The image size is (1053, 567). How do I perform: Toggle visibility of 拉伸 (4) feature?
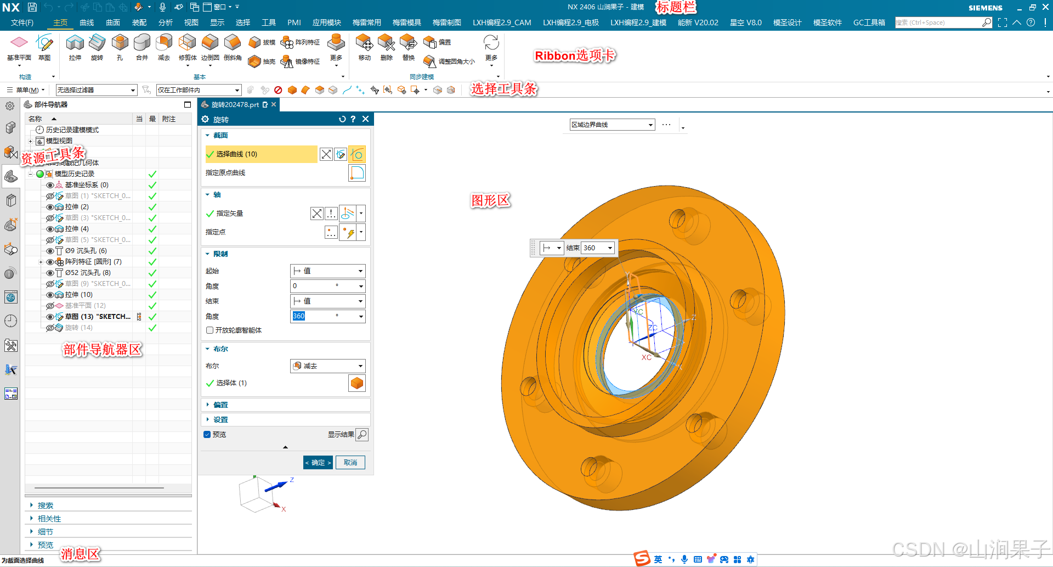tap(50, 229)
